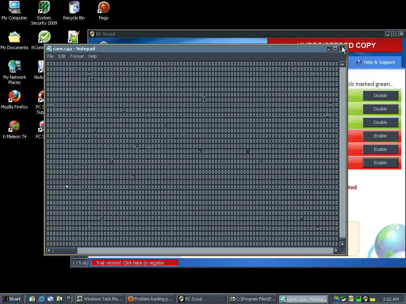This screenshot has width=406, height=304.
Task: Click the third Disable button in PC Scout
Action: coord(380,122)
